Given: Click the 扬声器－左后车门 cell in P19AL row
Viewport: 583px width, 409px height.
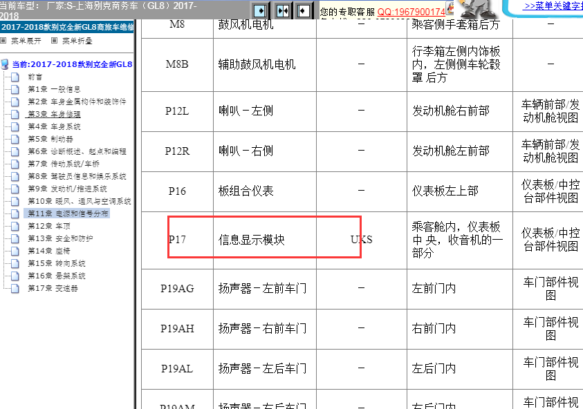Looking at the screenshot, I should point(265,369).
